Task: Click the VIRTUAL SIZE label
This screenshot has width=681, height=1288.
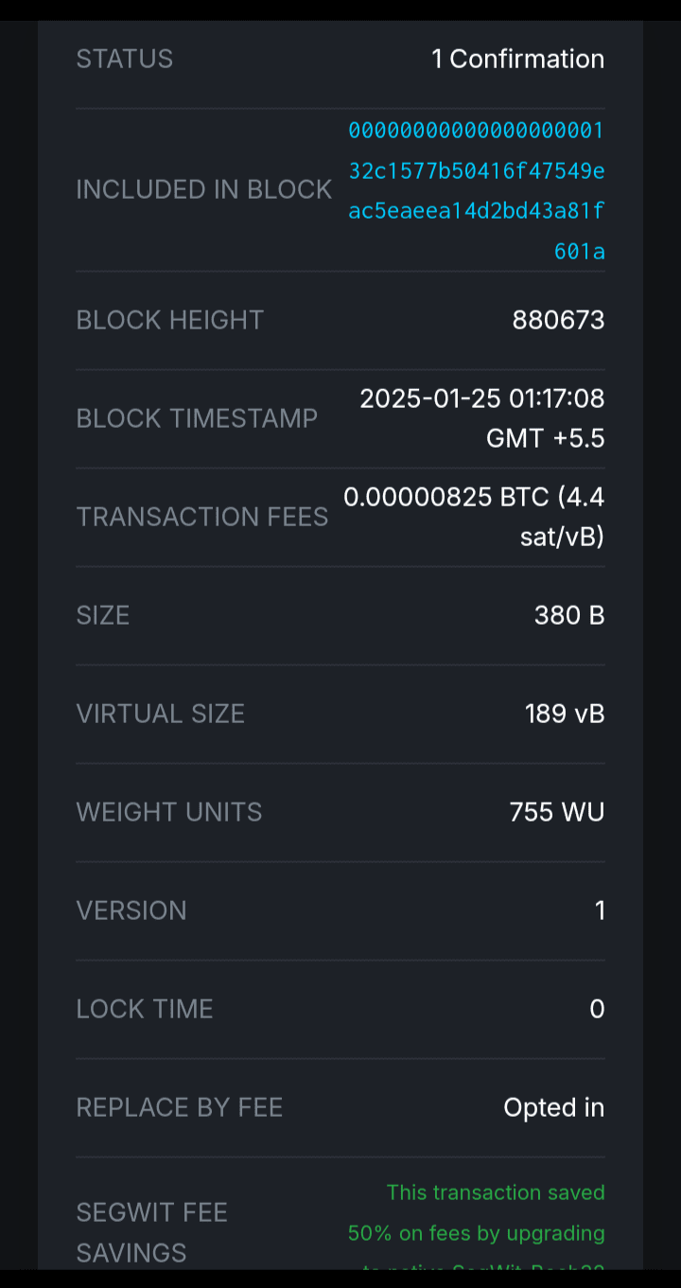Action: (161, 714)
